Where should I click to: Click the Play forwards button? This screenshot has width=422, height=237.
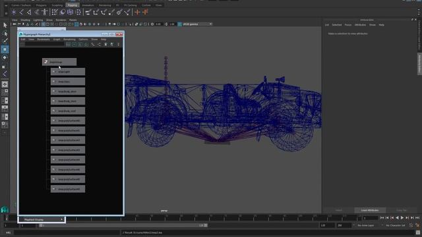(x=402, y=218)
